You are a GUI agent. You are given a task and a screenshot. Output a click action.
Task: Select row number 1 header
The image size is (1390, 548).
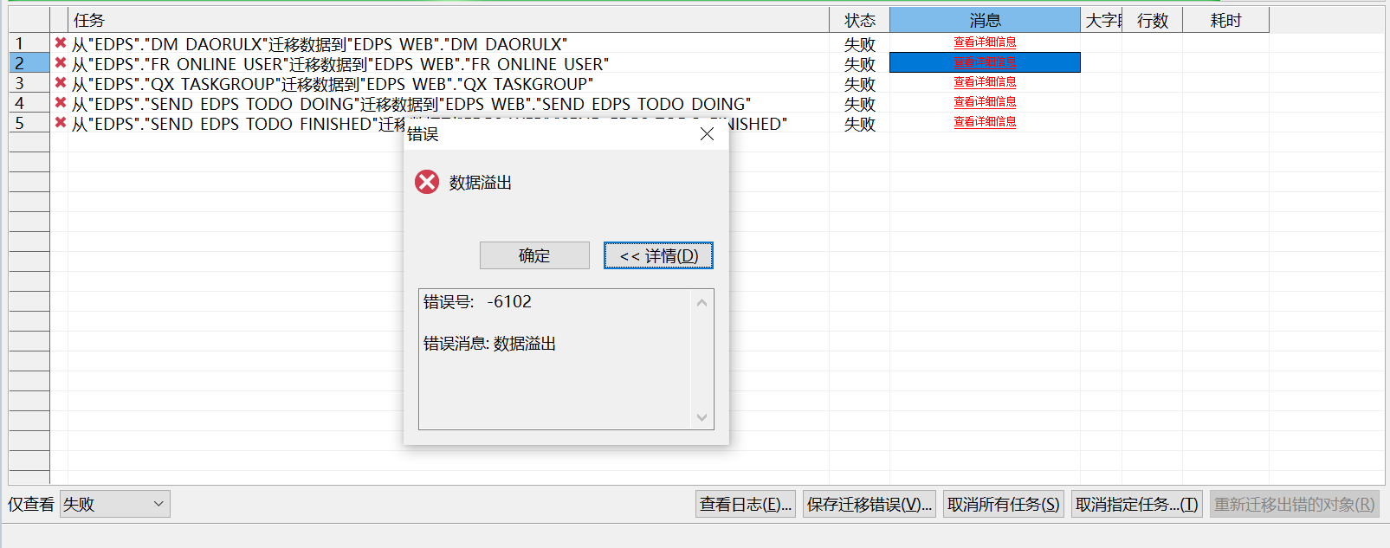tap(29, 42)
